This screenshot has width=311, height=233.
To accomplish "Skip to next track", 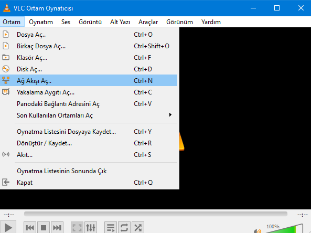I will coord(57,227).
